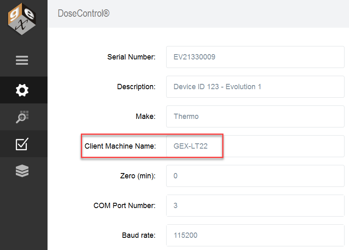The height and width of the screenshot is (250, 349).
Task: Click the Client Machine Name field
Action: [x=255, y=146]
